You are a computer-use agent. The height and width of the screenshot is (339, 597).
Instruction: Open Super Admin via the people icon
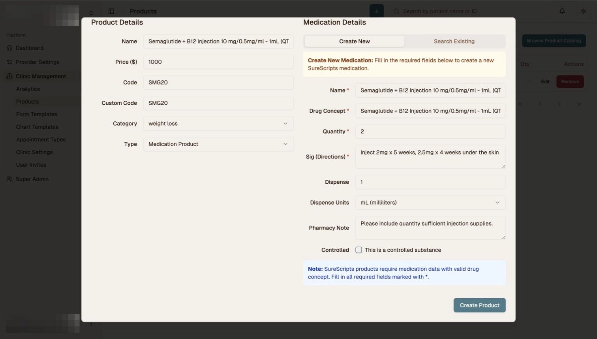[x=9, y=179]
